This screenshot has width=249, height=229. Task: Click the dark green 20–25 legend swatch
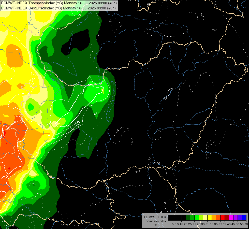point(188,218)
